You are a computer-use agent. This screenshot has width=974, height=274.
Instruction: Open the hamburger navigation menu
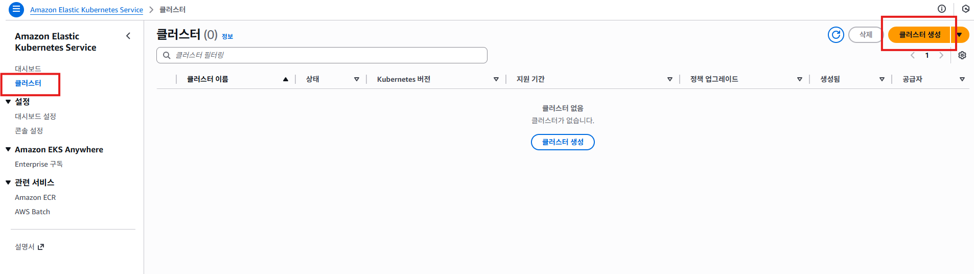coord(16,9)
